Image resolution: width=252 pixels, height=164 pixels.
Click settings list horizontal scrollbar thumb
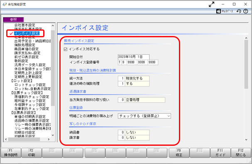[24, 140]
